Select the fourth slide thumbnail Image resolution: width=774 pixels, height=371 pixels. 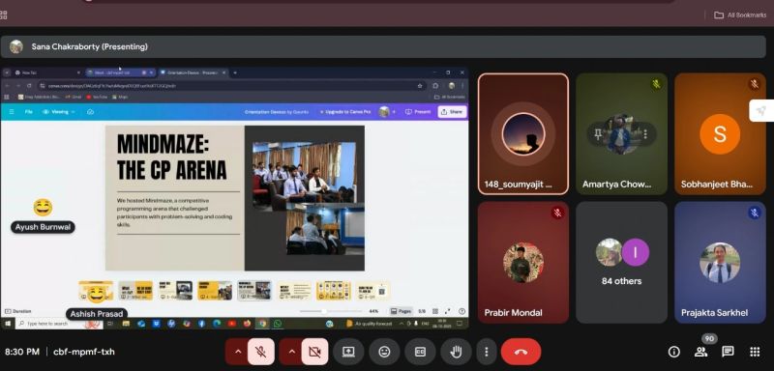(x=215, y=291)
